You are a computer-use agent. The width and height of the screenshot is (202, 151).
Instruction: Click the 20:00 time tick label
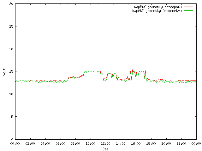pos(166,143)
